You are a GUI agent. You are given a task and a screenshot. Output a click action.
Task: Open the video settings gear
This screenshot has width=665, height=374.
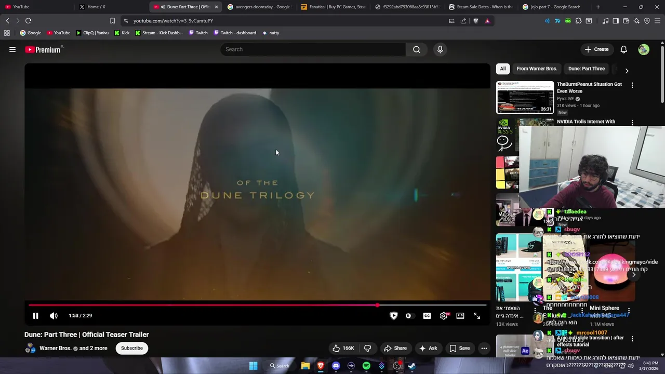444,316
